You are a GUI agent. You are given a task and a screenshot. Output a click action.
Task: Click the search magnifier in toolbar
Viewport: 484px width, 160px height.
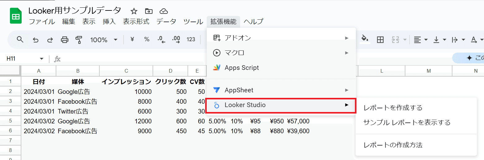click(20, 39)
